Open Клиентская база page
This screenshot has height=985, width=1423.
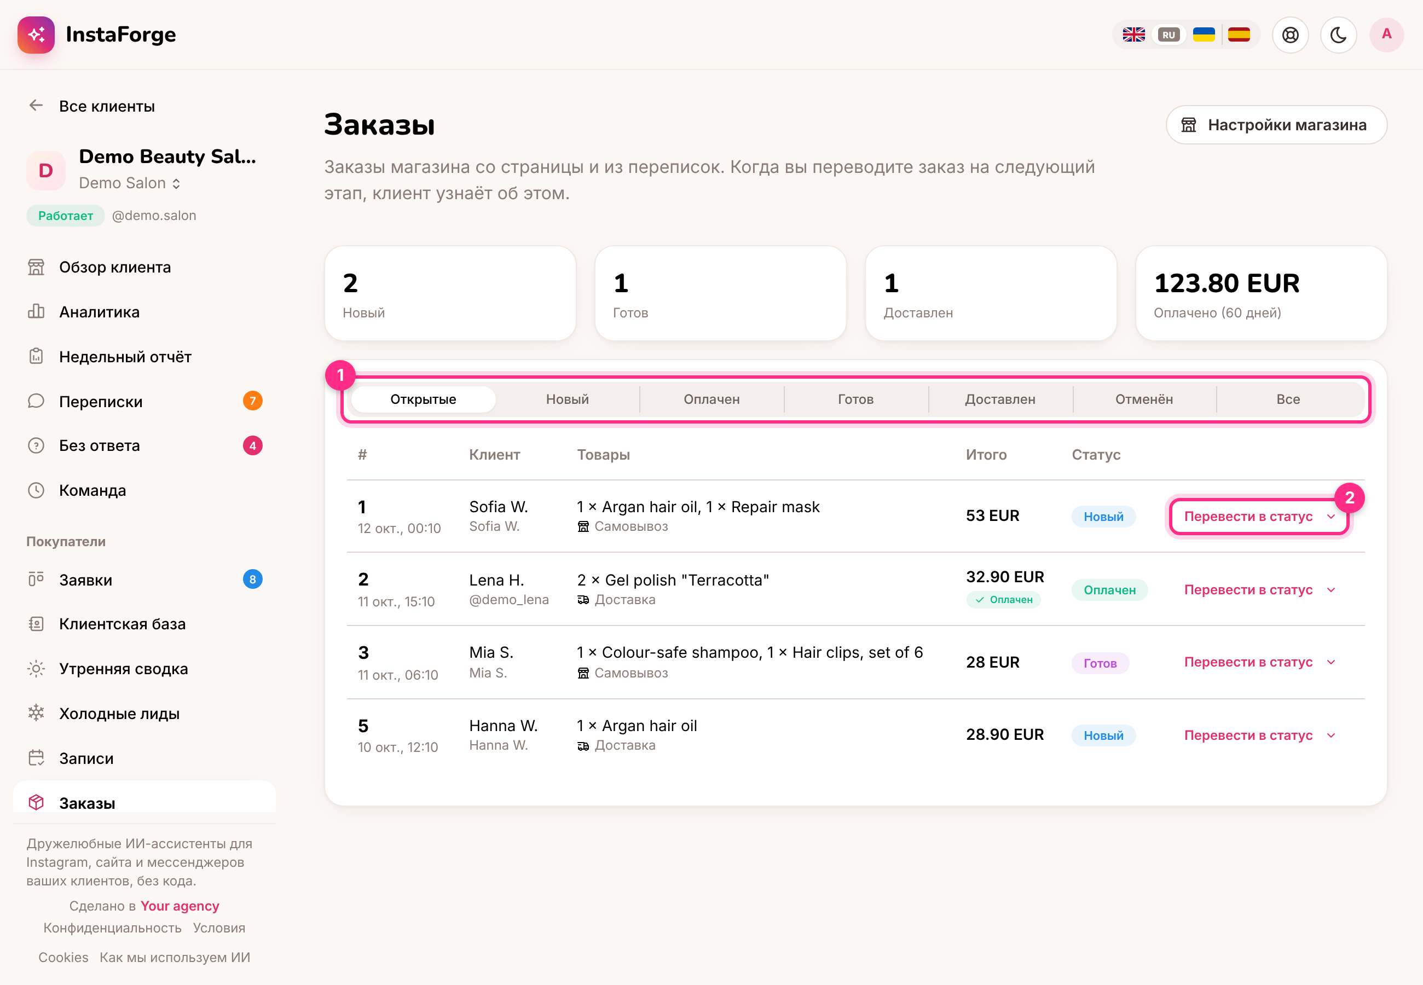pos(144,624)
